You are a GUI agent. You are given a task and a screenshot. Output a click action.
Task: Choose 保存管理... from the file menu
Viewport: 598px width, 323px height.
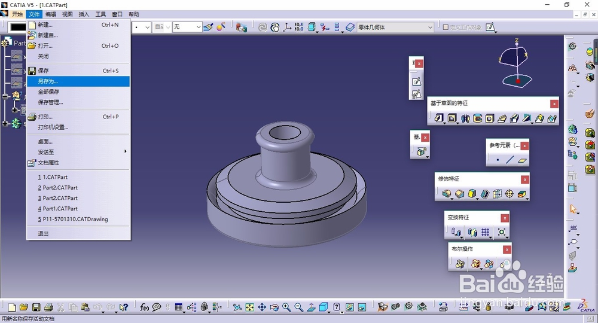[78, 102]
